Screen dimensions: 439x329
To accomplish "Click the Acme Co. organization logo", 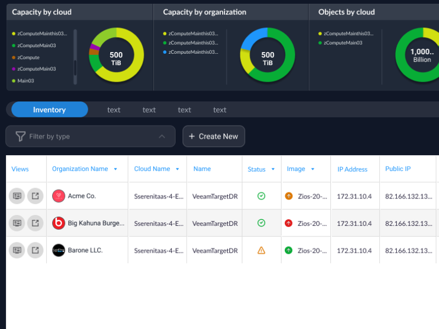I will [59, 196].
